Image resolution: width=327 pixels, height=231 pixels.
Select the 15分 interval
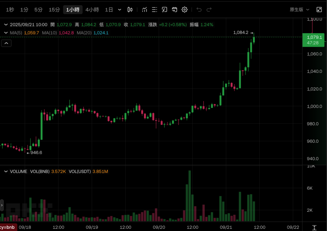[54, 10]
